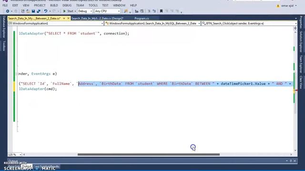Click the account notification warning icon
Viewport: 305px width, 171px height.
pyautogui.click(x=278, y=6)
